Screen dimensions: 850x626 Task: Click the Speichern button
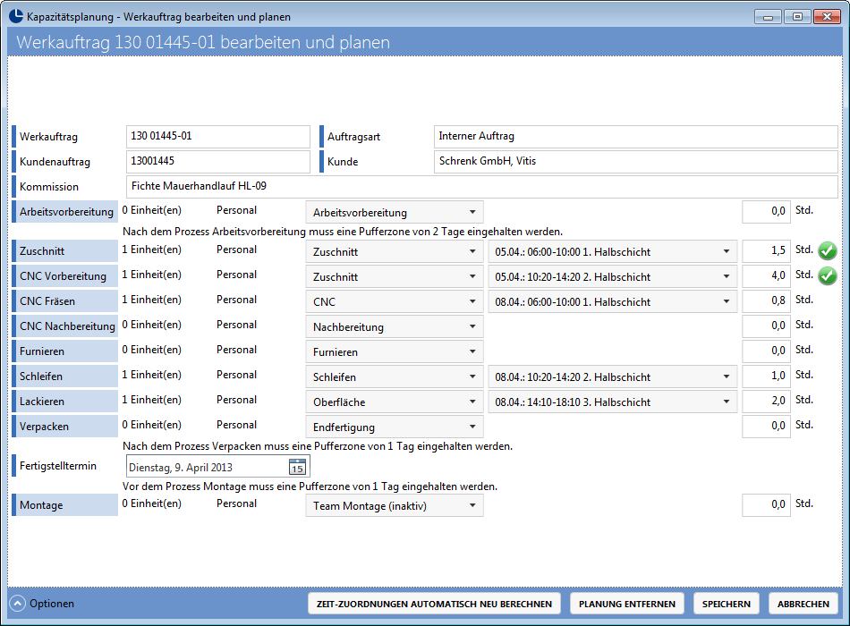[727, 604]
